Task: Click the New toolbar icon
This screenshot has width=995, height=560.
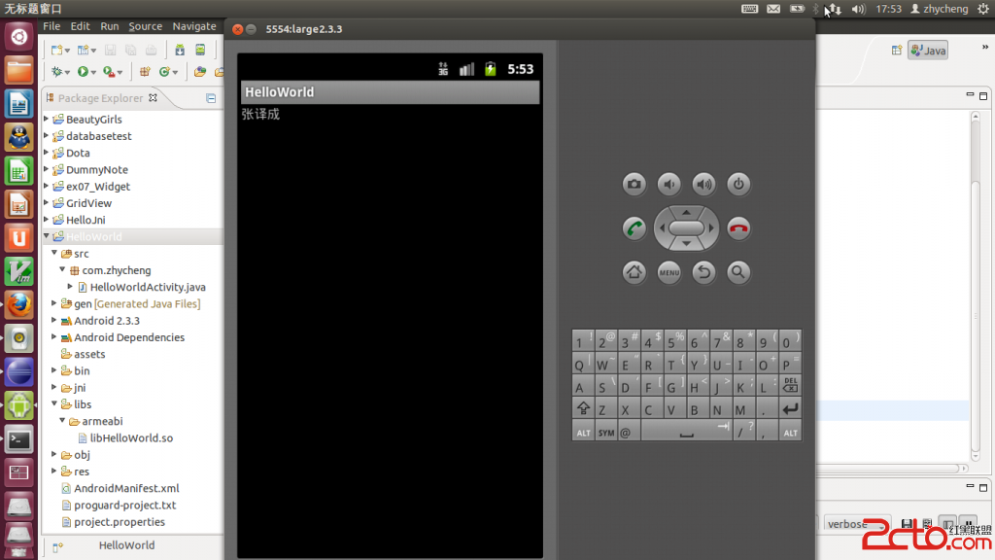Action: (x=56, y=50)
